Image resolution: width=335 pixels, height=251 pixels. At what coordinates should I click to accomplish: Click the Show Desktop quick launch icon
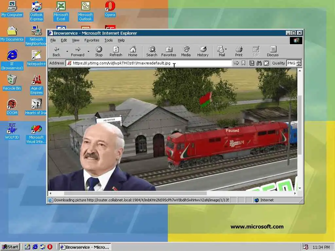click(27, 247)
